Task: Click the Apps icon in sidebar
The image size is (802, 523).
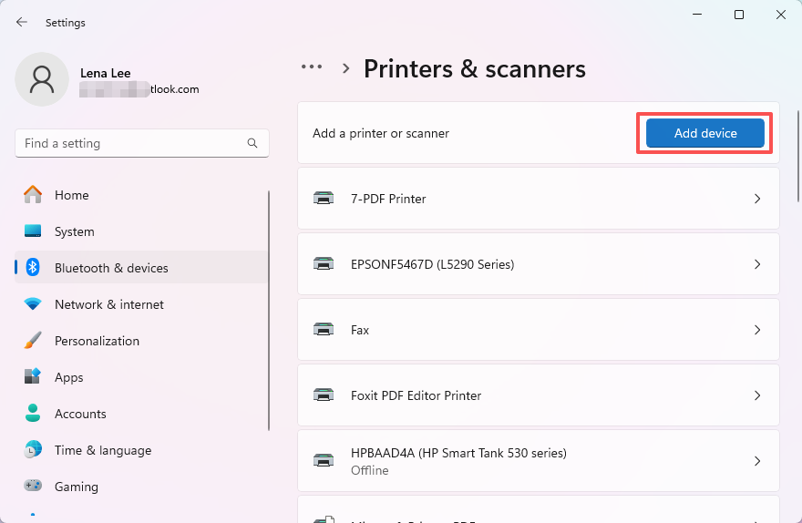Action: [x=33, y=377]
